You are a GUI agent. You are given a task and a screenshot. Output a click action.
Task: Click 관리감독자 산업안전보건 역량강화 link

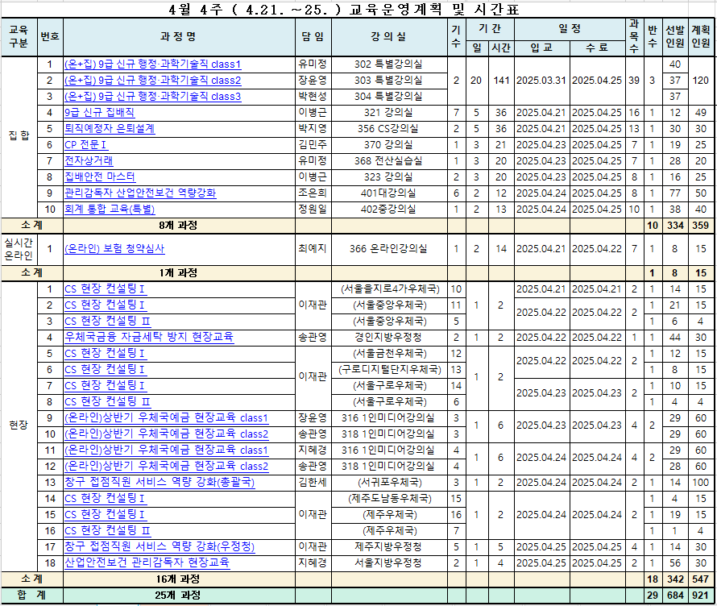point(140,193)
